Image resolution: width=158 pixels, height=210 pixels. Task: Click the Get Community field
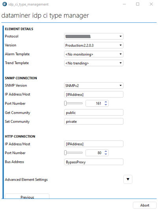[94, 112]
